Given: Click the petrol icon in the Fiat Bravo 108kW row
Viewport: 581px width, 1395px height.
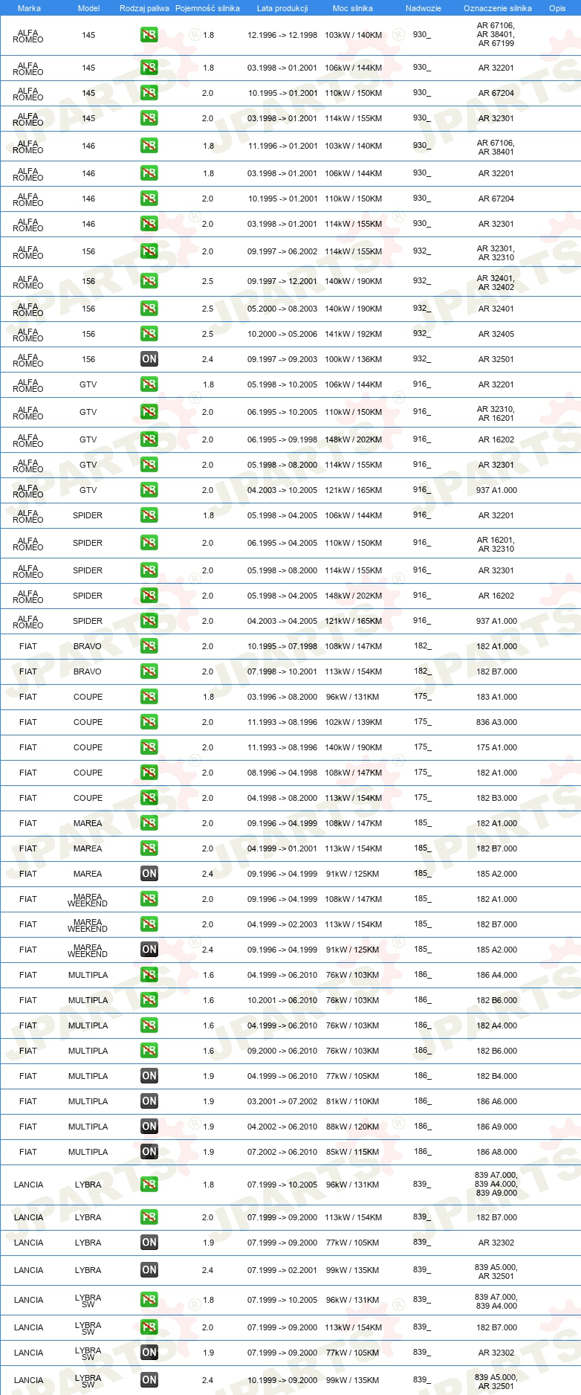Looking at the screenshot, I should [149, 646].
